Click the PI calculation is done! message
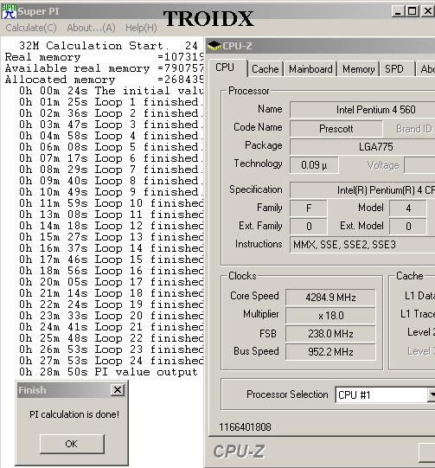435x468 pixels. (74, 414)
